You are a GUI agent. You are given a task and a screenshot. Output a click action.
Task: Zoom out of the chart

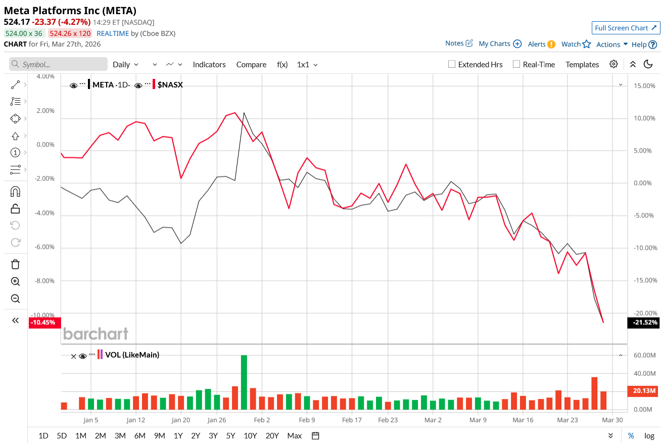(15, 298)
